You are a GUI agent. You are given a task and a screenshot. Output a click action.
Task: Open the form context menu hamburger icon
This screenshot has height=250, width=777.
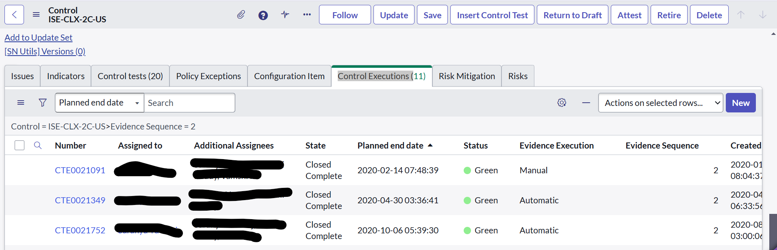coord(36,15)
